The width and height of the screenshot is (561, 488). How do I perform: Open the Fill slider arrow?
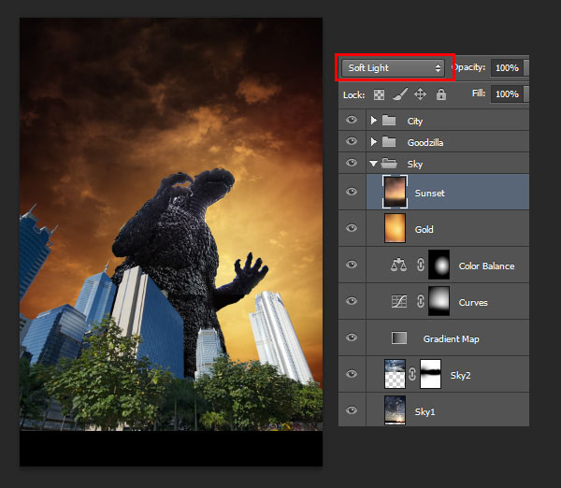[x=526, y=94]
